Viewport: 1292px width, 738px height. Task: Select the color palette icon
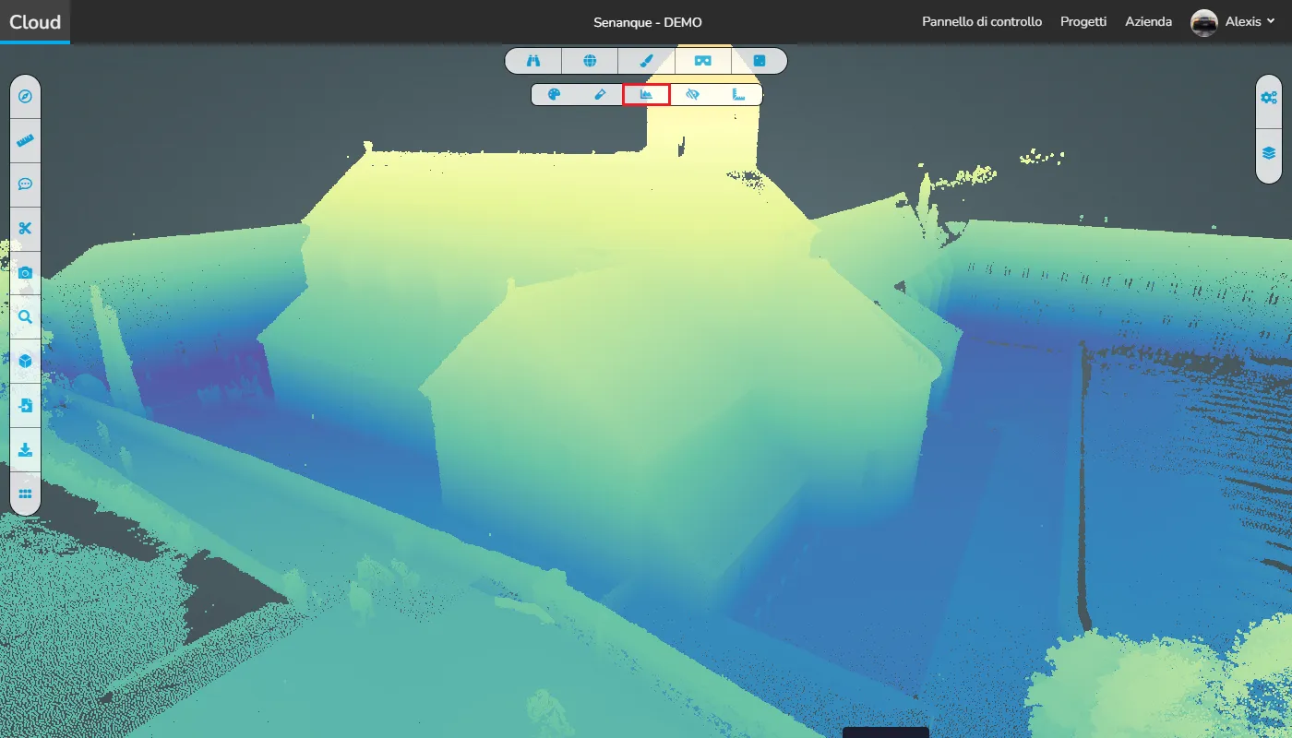pos(555,94)
